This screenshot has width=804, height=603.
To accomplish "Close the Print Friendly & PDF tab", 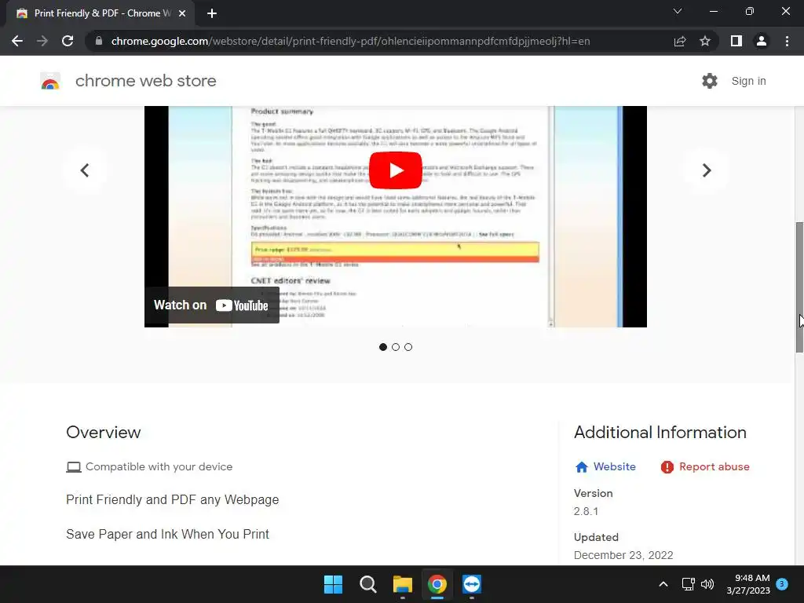I will [182, 13].
